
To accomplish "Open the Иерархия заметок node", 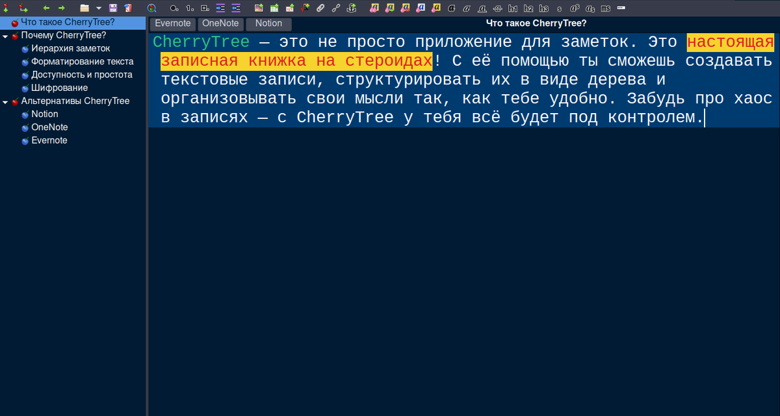I will 70,49.
